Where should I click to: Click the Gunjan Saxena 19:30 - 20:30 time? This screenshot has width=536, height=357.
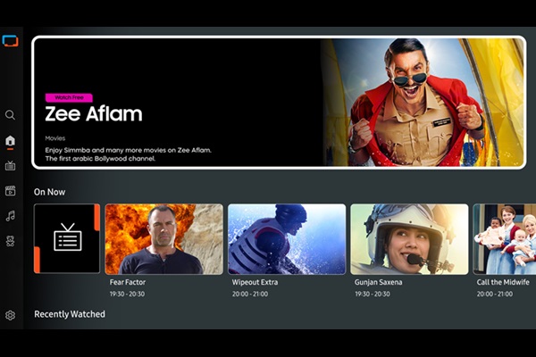click(x=373, y=294)
